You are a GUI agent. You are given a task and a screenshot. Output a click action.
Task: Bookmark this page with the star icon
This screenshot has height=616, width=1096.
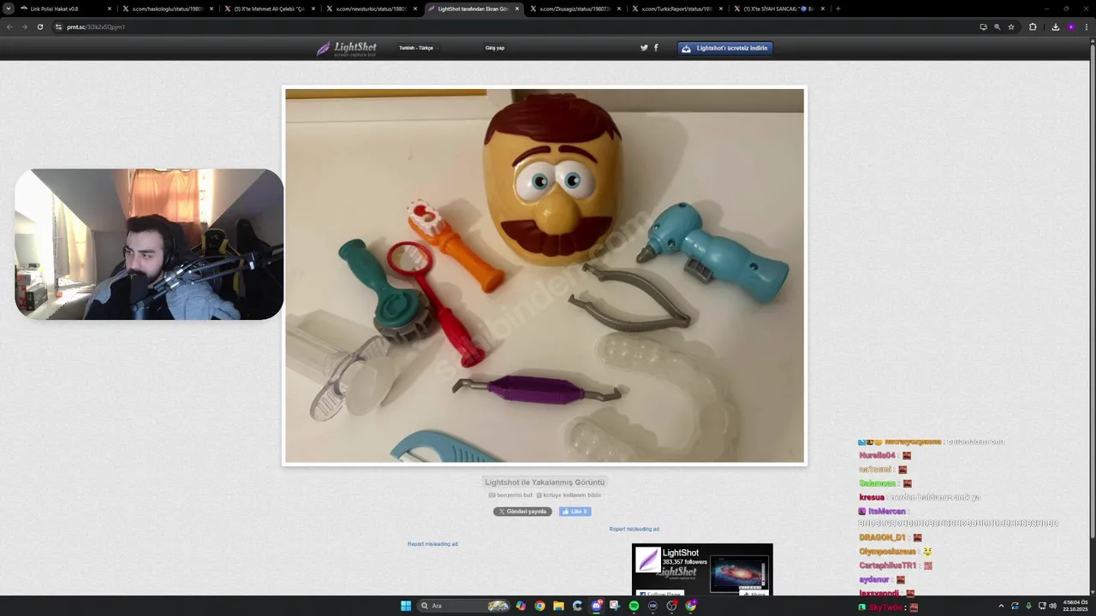[x=1011, y=27]
